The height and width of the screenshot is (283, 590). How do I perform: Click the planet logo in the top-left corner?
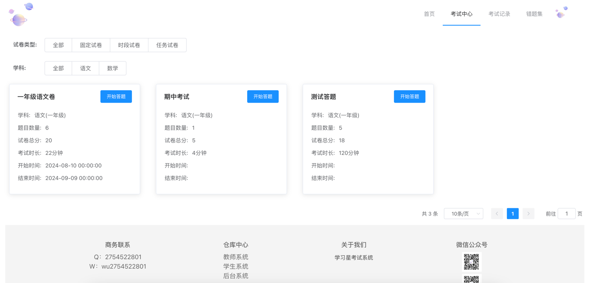(19, 14)
